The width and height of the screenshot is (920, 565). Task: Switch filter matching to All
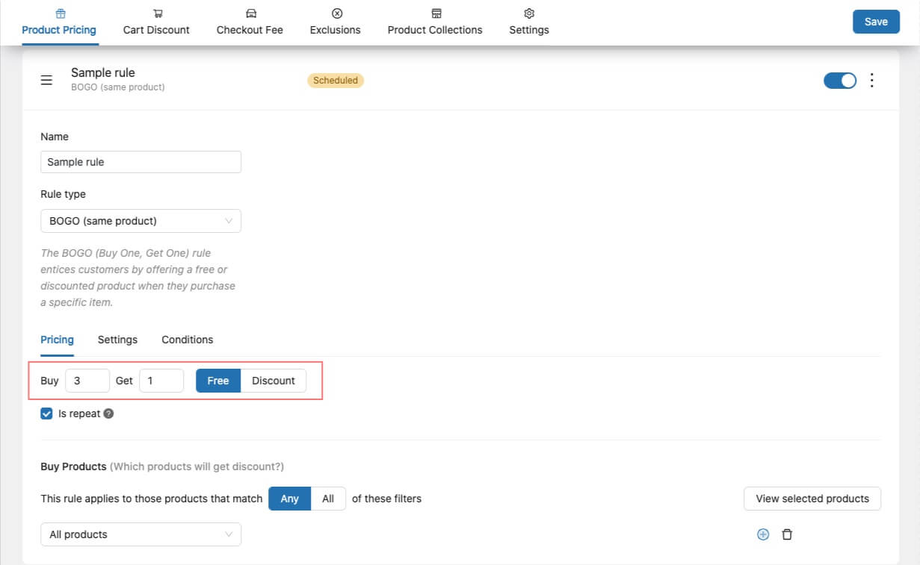[327, 499]
